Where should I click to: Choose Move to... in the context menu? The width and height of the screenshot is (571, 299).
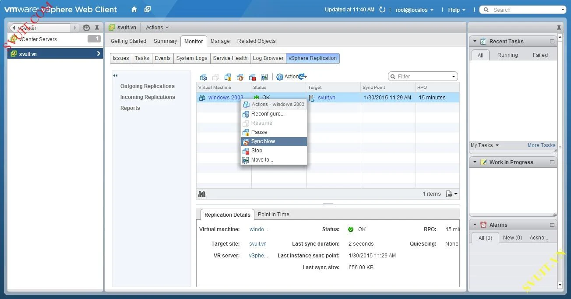click(274, 160)
